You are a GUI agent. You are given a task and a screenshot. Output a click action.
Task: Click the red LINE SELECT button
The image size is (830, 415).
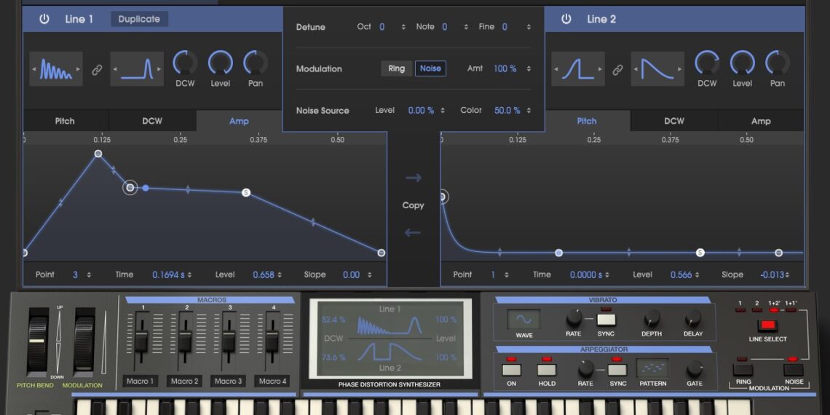click(767, 325)
